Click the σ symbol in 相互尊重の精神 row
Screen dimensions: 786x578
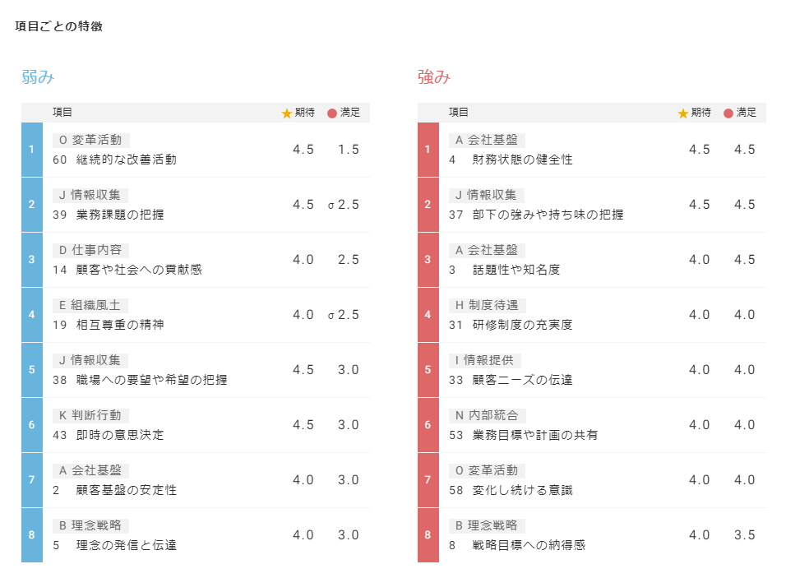(331, 315)
